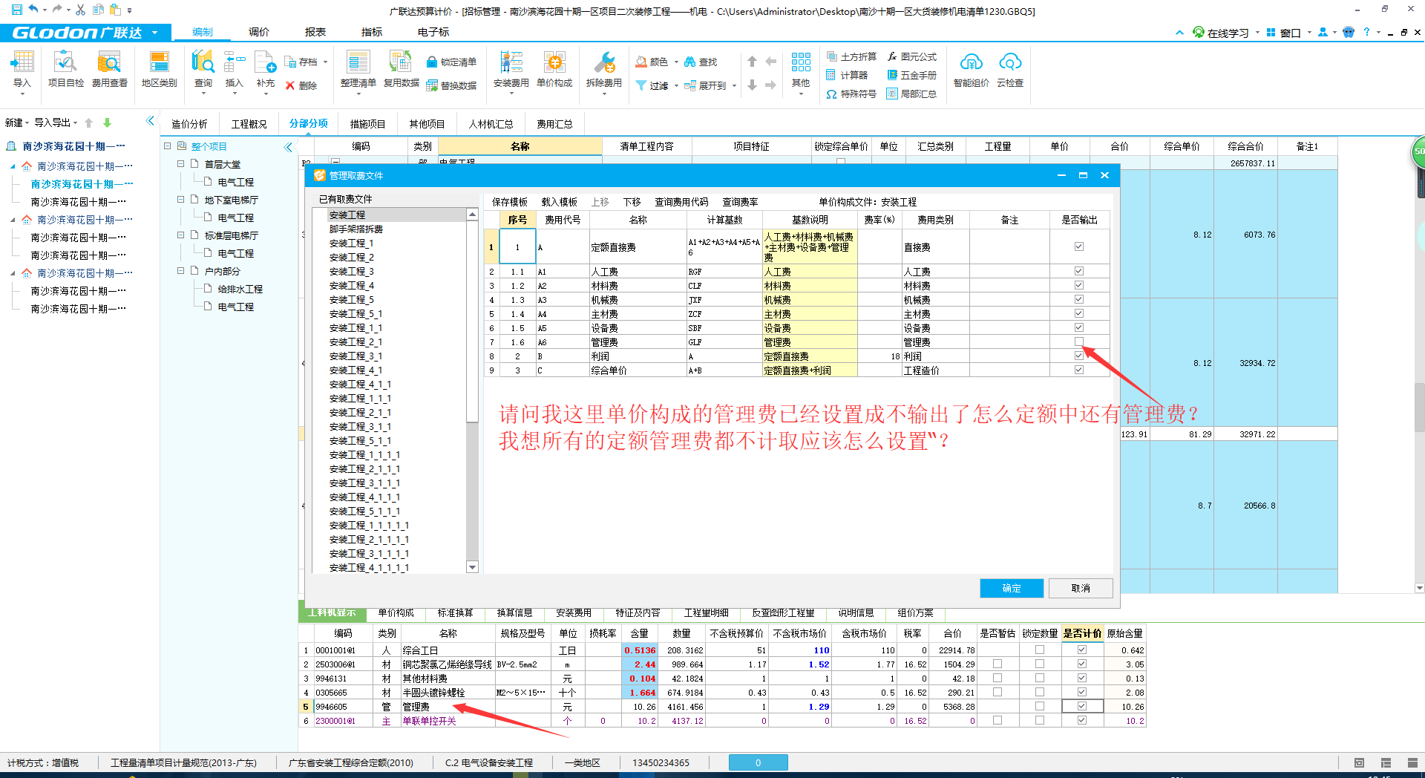Toggle 是否暂估 checkbox for 铜芯聚氯乙烯绝缘导线 row
Image resolution: width=1425 pixels, height=778 pixels.
(997, 664)
